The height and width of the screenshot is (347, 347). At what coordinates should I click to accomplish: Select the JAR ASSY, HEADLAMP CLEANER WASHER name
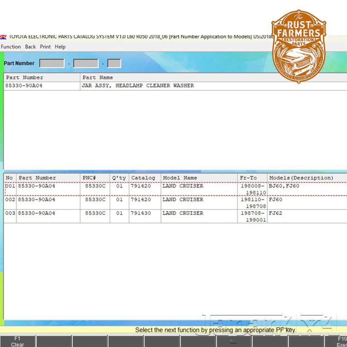click(x=138, y=86)
